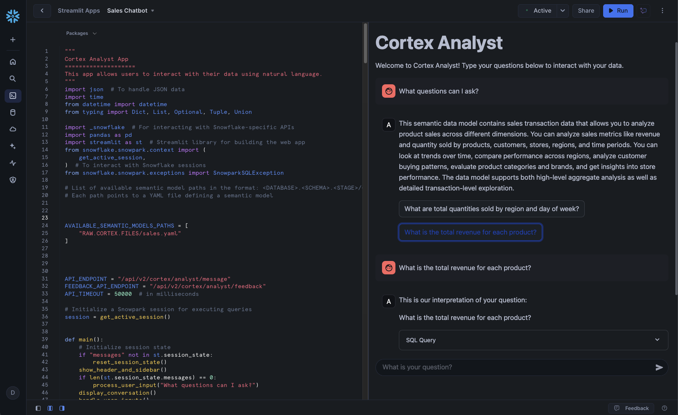This screenshot has height=415, width=678.
Task: Click the Feedback button
Action: (631, 408)
